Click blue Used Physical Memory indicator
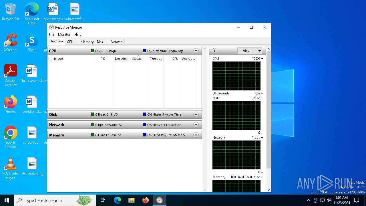Viewport: 366px width, 206px height. (144, 135)
